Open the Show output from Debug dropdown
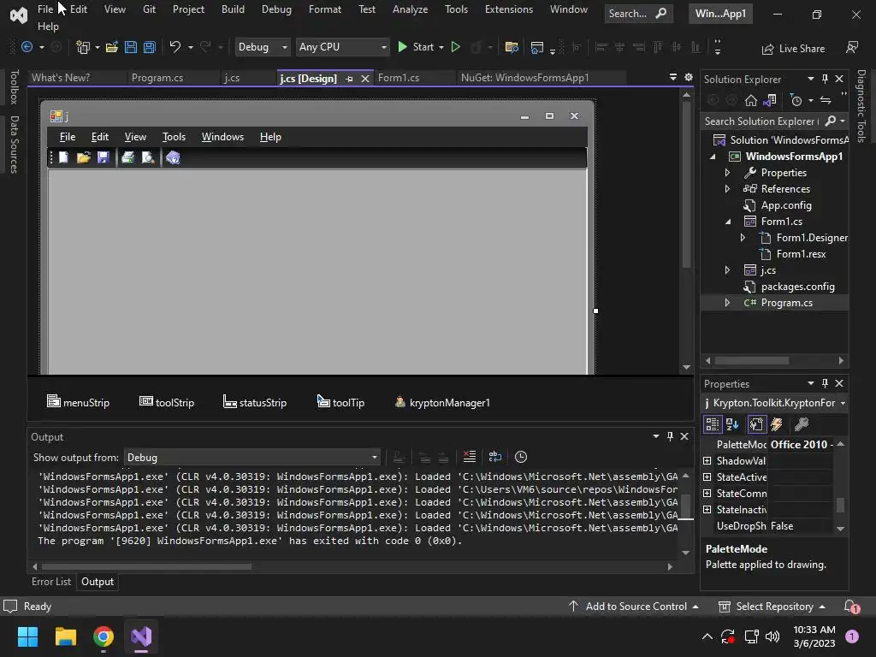Screen dimensions: 876x657 pos(252,458)
